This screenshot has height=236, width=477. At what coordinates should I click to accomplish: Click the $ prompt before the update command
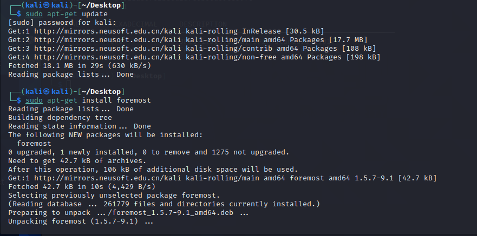pyautogui.click(x=19, y=14)
